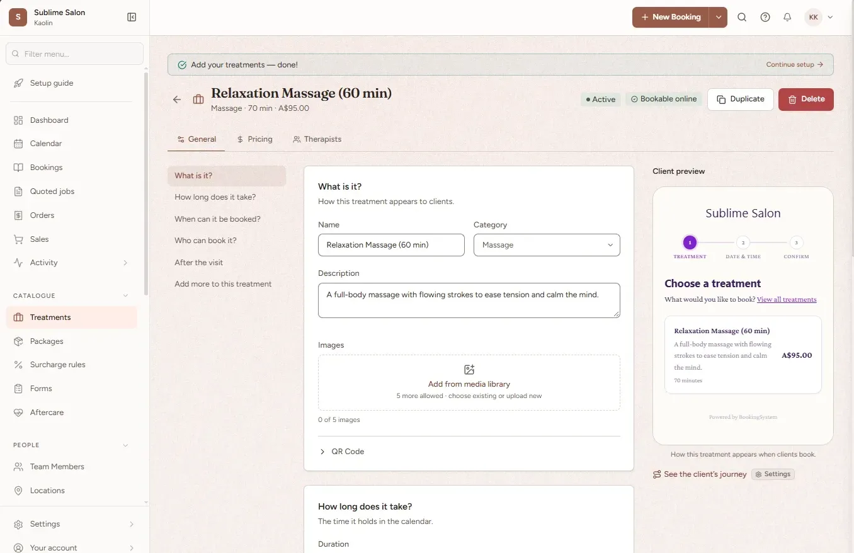The height and width of the screenshot is (553, 854).
Task: Open Packages in sidebar
Action: click(71, 341)
